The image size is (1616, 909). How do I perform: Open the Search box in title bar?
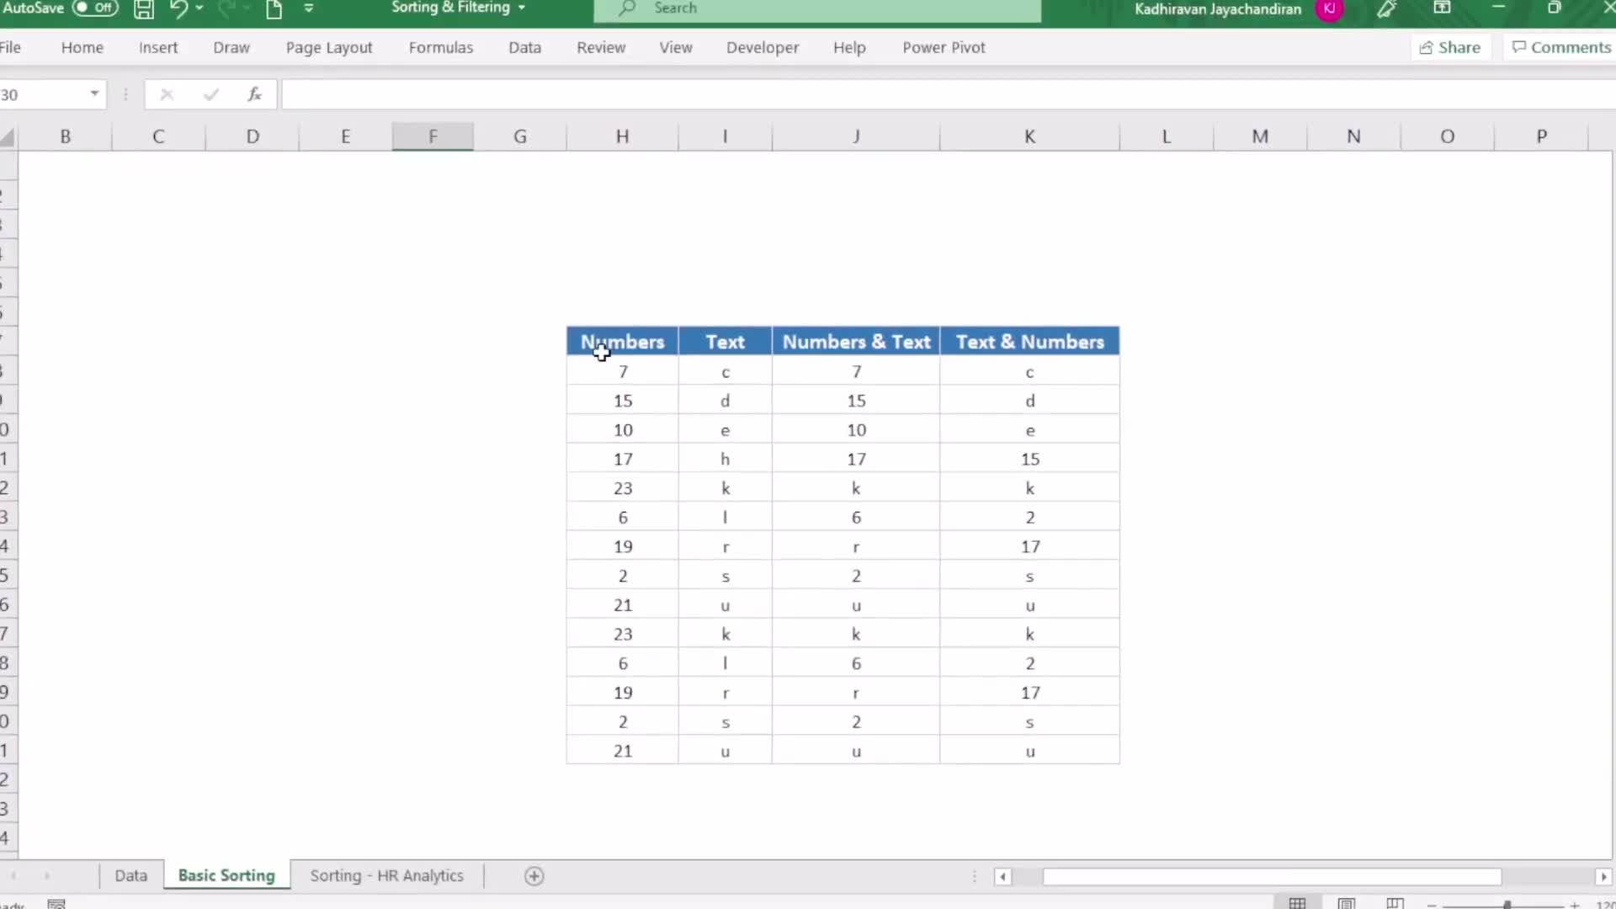point(816,9)
